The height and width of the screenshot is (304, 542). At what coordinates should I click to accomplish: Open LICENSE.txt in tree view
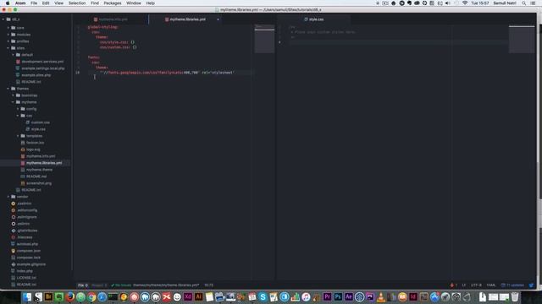tap(26, 278)
